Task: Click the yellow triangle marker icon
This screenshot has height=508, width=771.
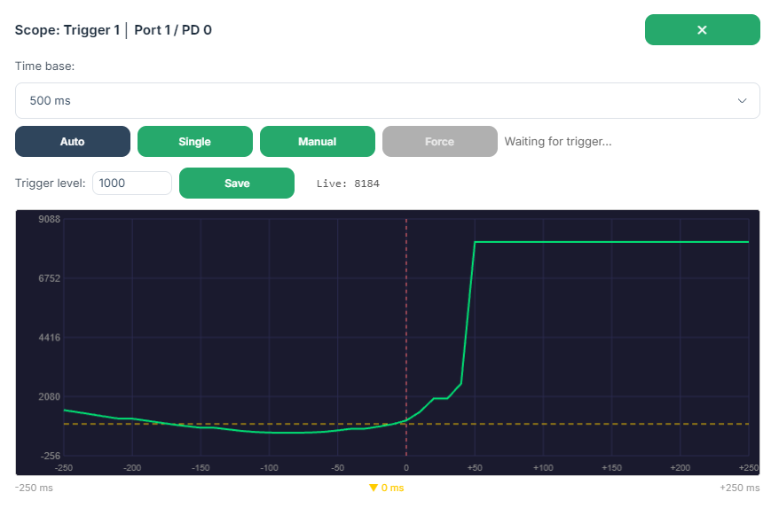Action: [x=374, y=488]
